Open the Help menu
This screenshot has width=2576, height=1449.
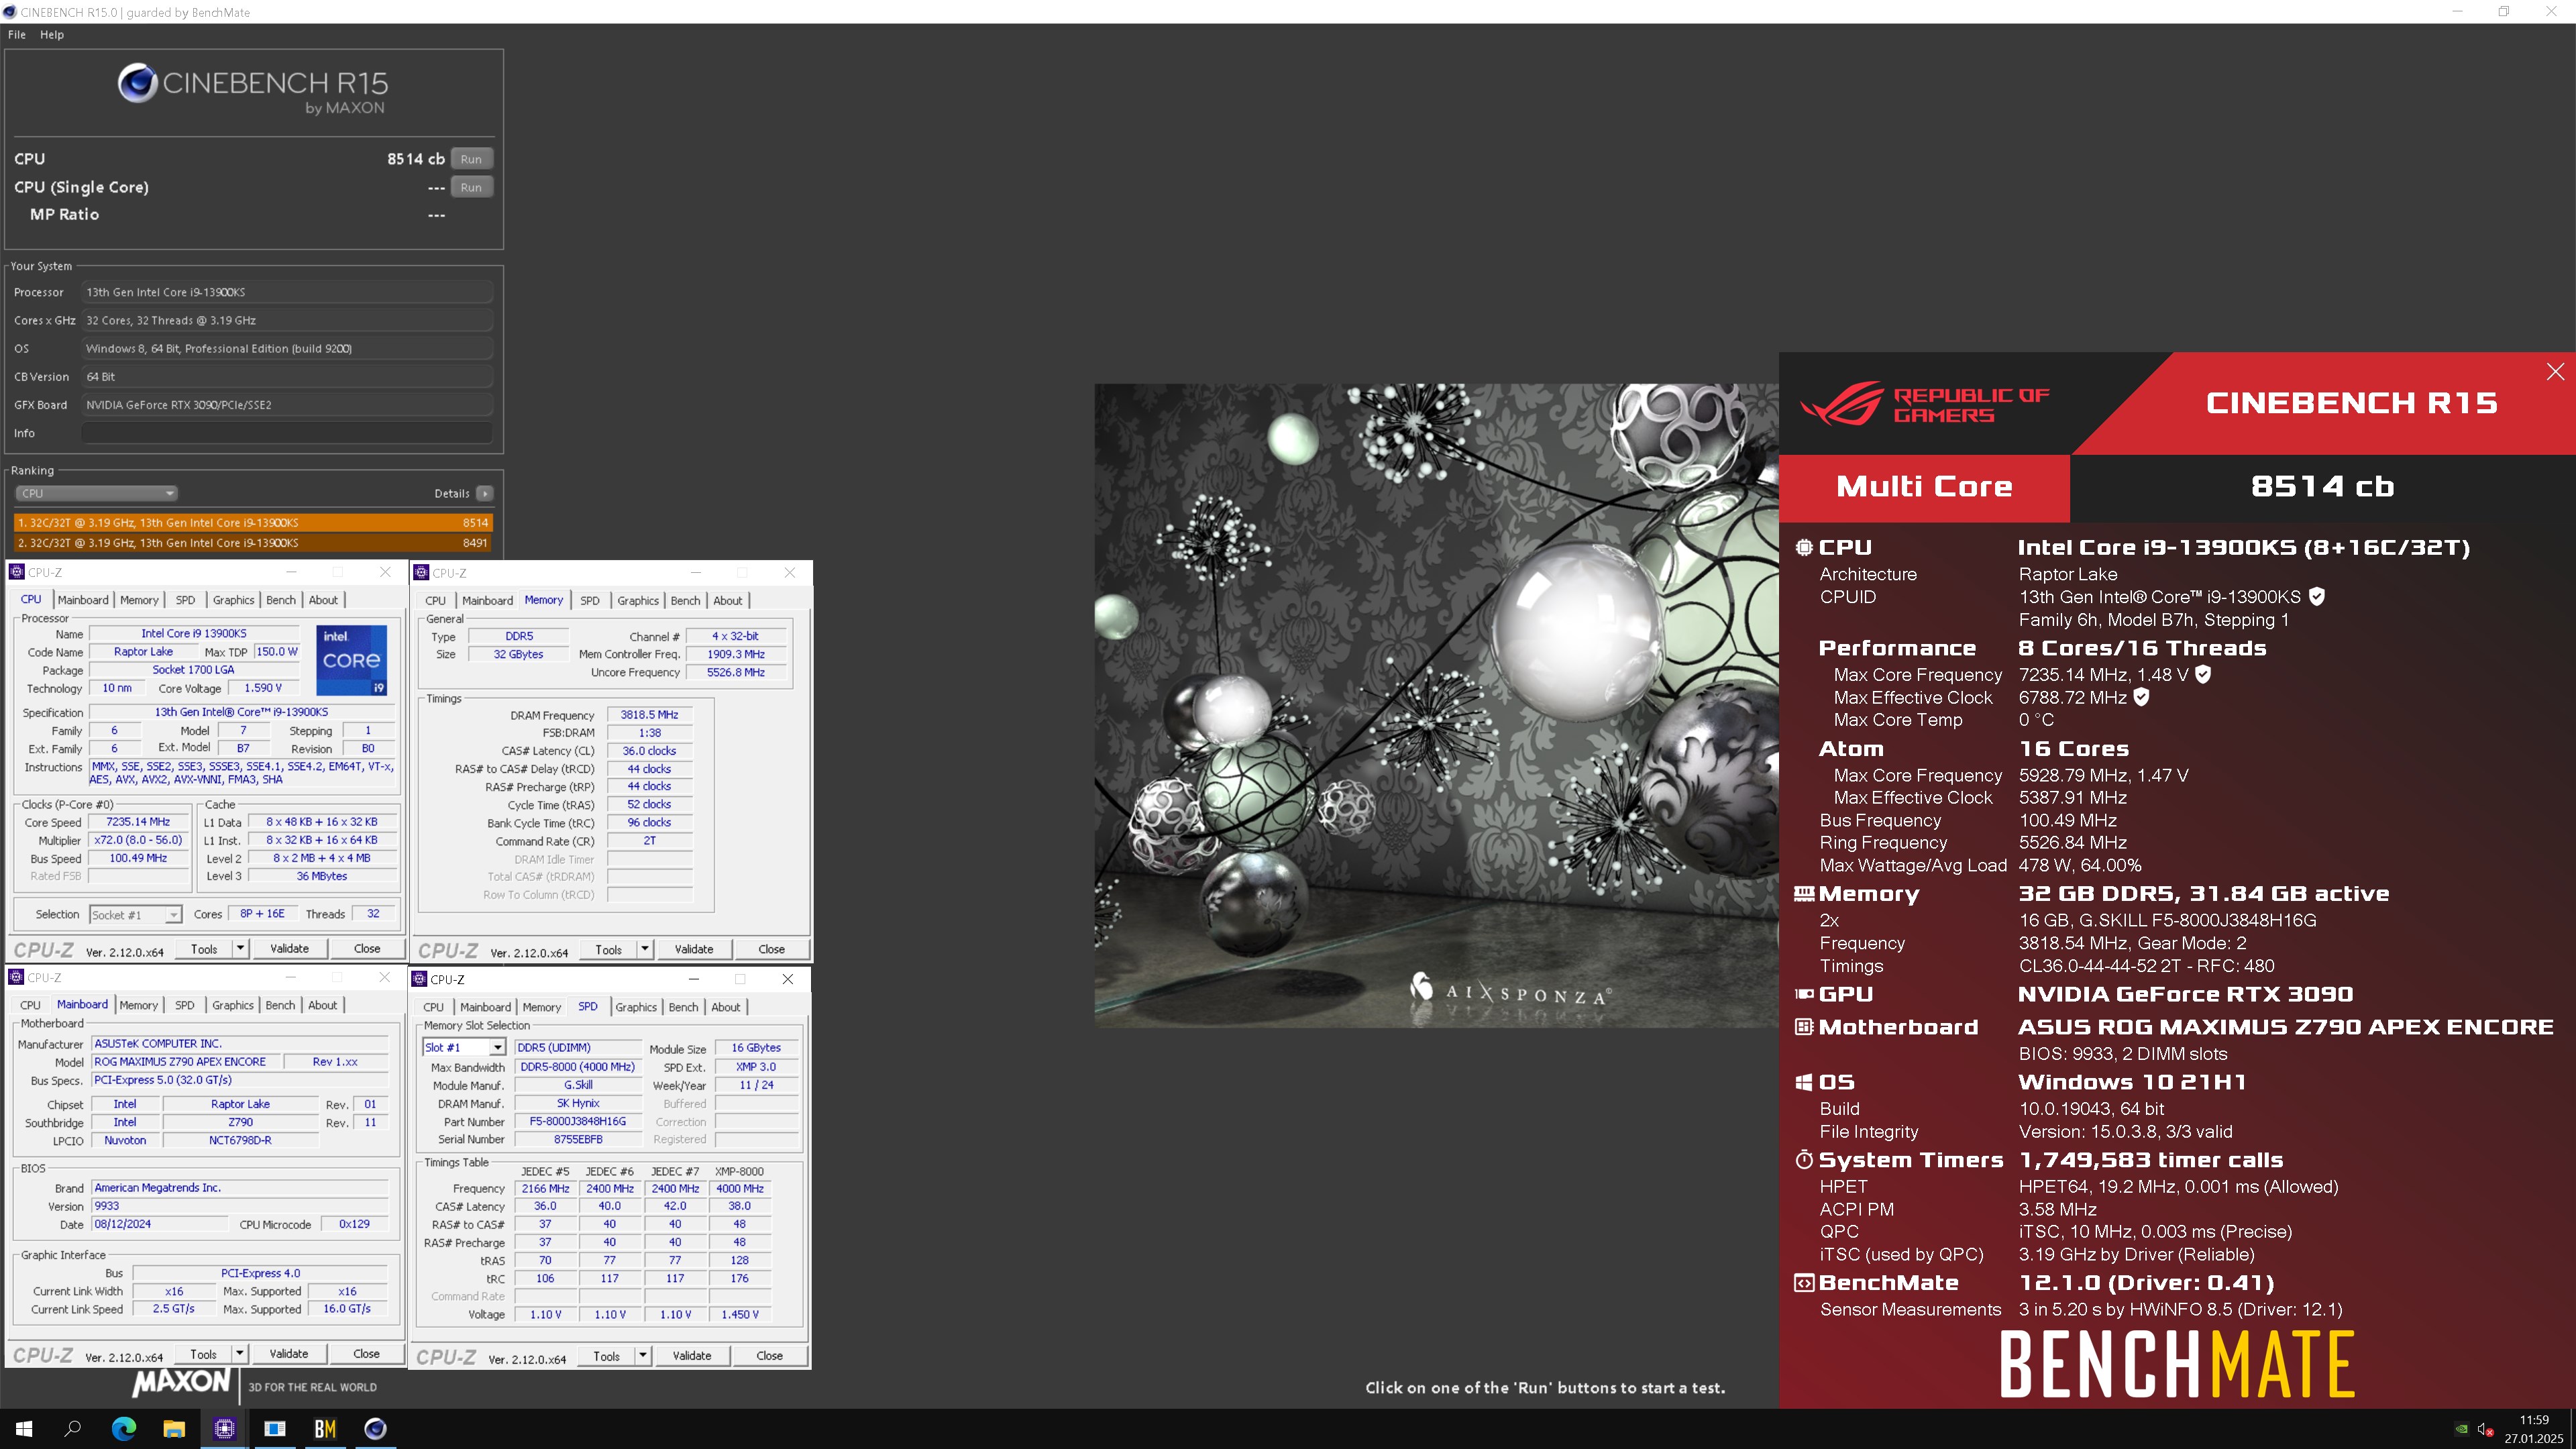coord(52,34)
